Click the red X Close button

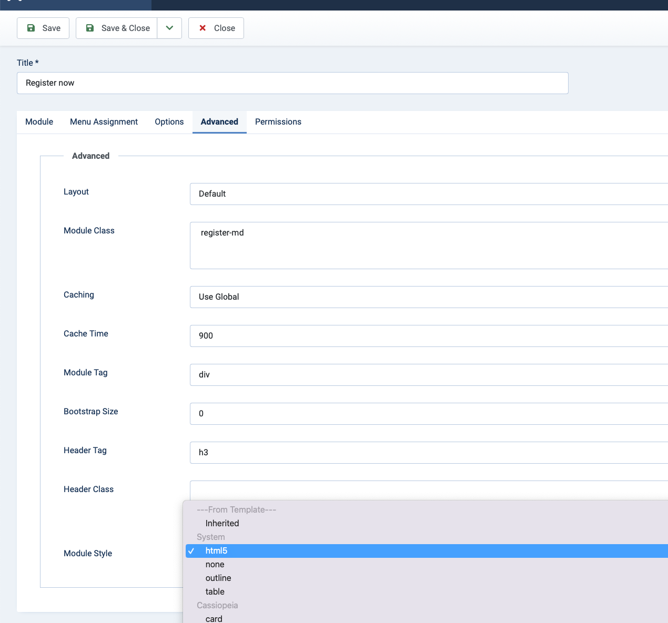coord(216,28)
